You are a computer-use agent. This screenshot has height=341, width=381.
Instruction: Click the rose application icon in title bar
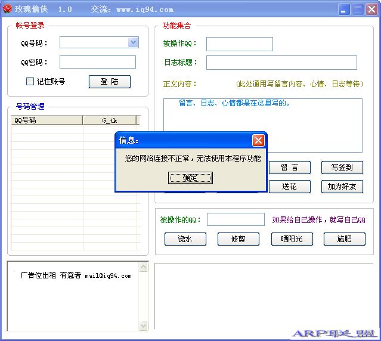pyautogui.click(x=8, y=9)
